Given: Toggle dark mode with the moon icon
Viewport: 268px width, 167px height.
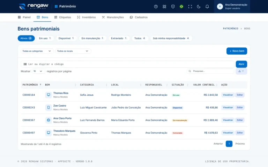Looking at the screenshot, I should (x=199, y=7).
